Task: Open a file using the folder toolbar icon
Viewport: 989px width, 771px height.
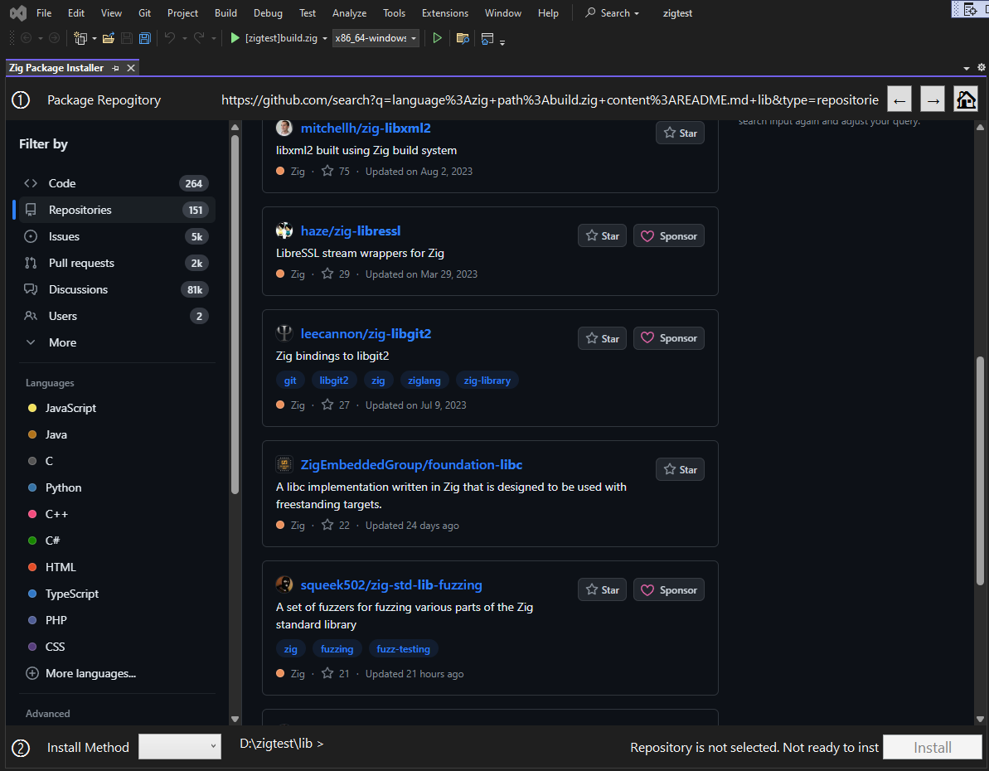Action: coord(109,37)
